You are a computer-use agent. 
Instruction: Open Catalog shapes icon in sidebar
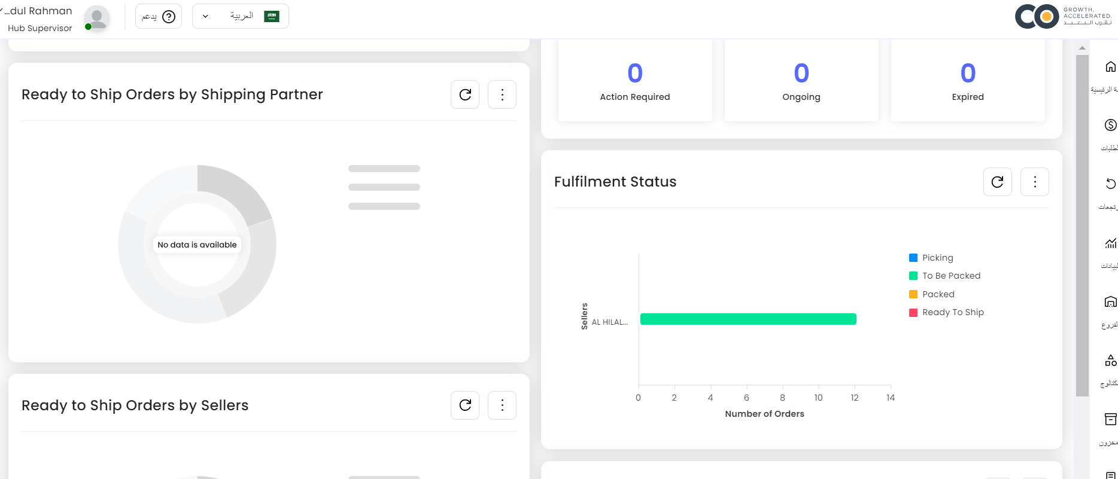pos(1110,360)
